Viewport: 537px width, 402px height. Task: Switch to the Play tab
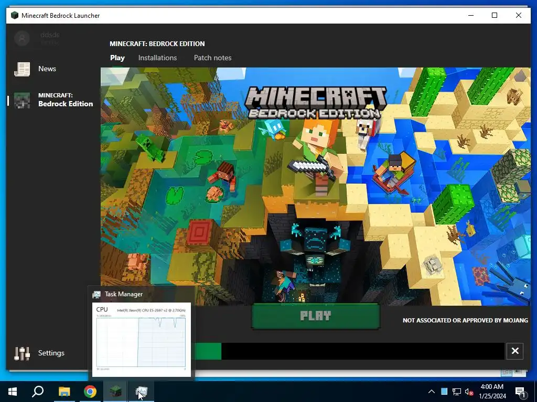tap(117, 58)
